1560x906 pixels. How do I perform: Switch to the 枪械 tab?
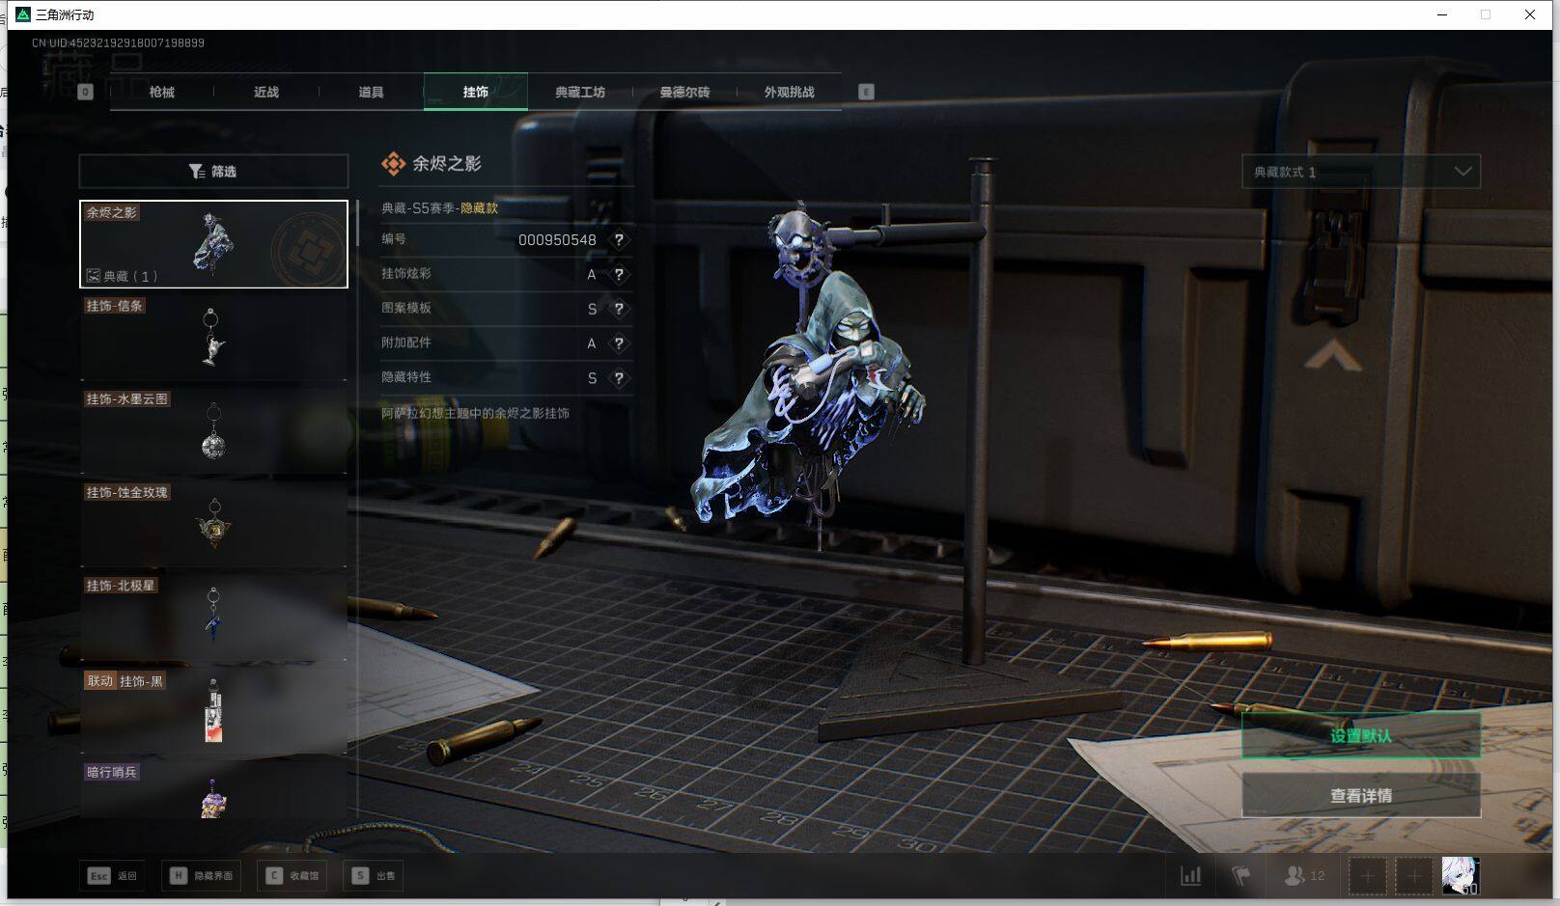pos(162,93)
